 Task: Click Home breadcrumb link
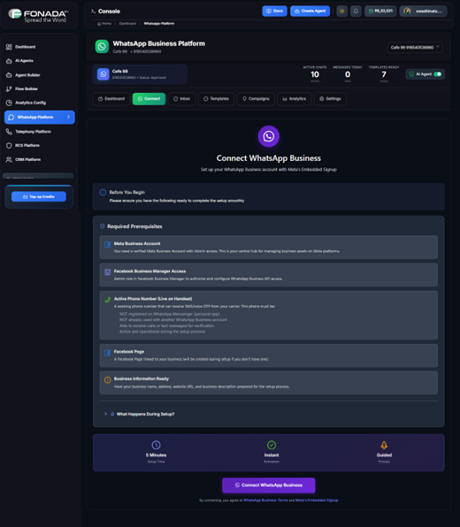click(104, 24)
